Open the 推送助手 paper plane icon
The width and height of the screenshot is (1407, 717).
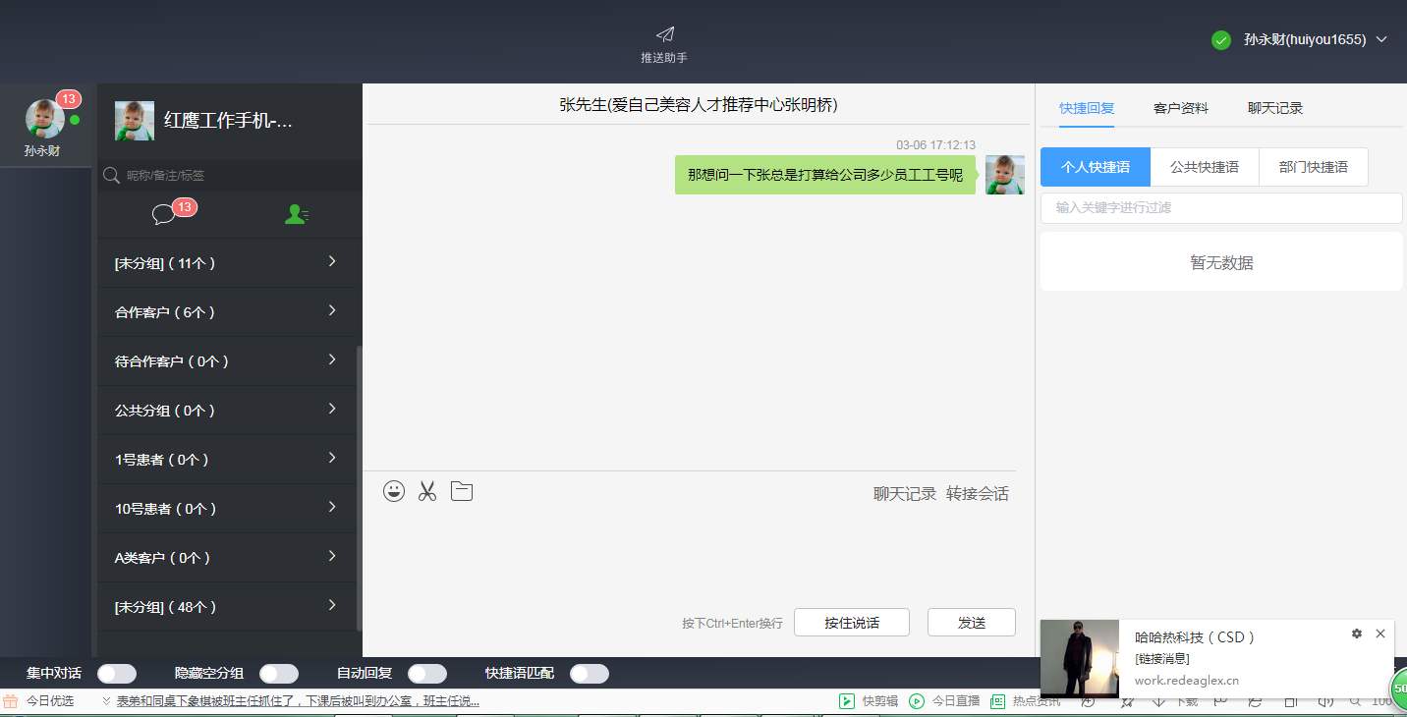[x=664, y=35]
